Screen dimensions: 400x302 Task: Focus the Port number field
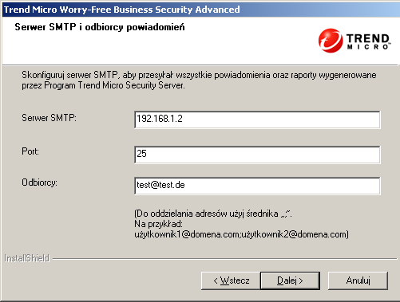point(257,155)
